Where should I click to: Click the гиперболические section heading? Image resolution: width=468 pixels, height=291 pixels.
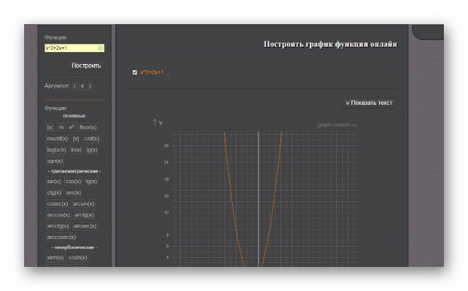(x=75, y=247)
